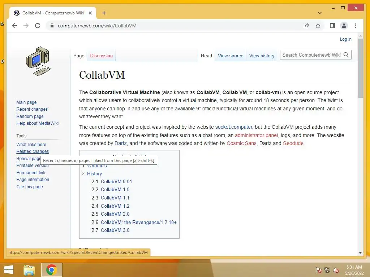The image size is (370, 277).
Task: Open the Chrome profile avatar
Action: click(344, 26)
